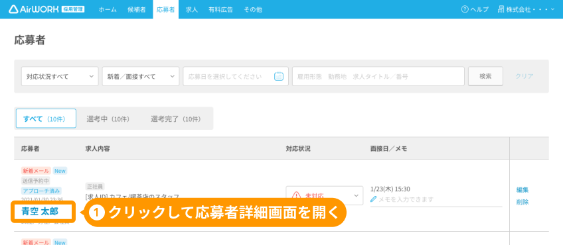
Task: Open the 有料広告 menu
Action: pos(220,10)
